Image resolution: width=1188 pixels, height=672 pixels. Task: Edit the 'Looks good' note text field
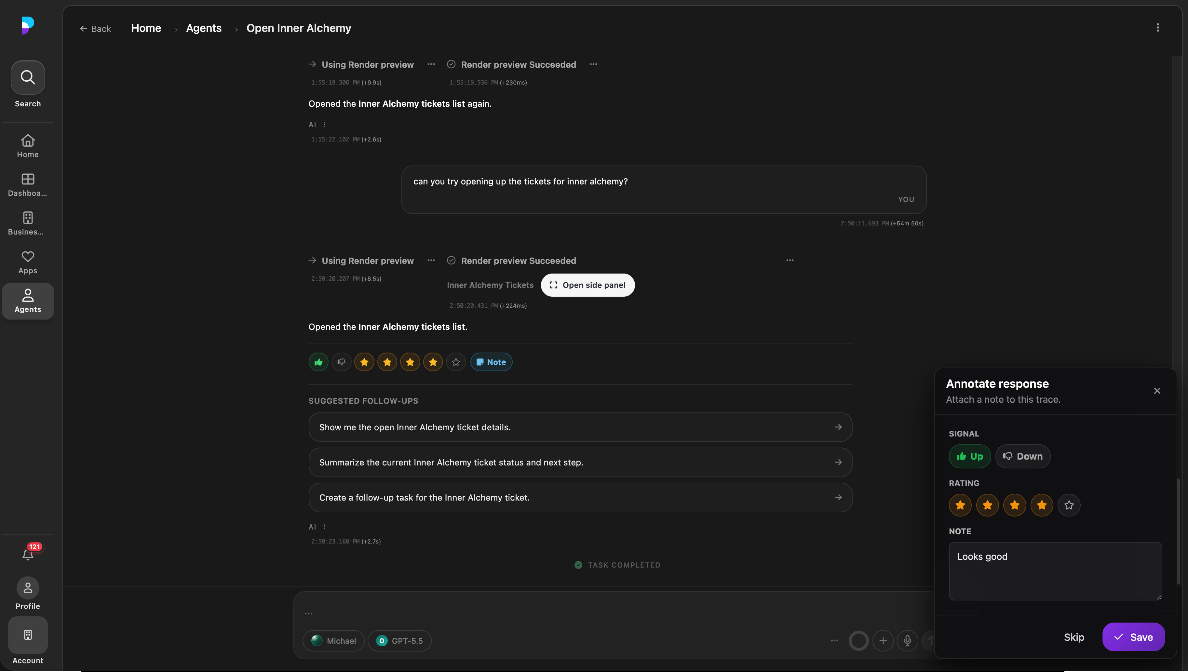tap(1055, 571)
